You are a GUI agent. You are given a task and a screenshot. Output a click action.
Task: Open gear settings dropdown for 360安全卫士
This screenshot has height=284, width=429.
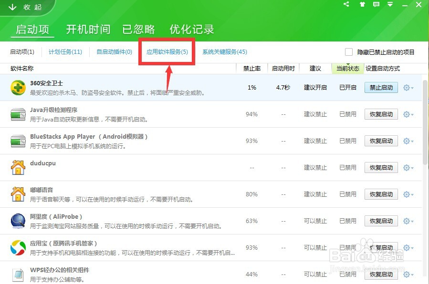[408, 88]
